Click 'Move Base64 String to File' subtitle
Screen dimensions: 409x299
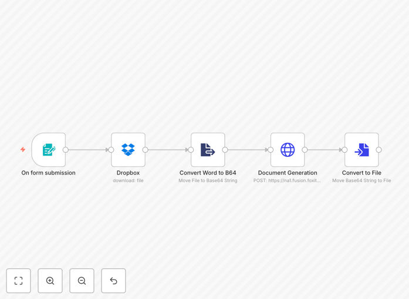361,180
